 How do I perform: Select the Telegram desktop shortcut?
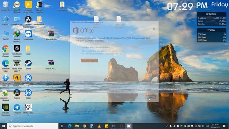[17, 109]
